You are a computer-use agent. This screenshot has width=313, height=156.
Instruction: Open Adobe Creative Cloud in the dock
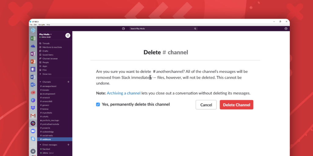33,92
